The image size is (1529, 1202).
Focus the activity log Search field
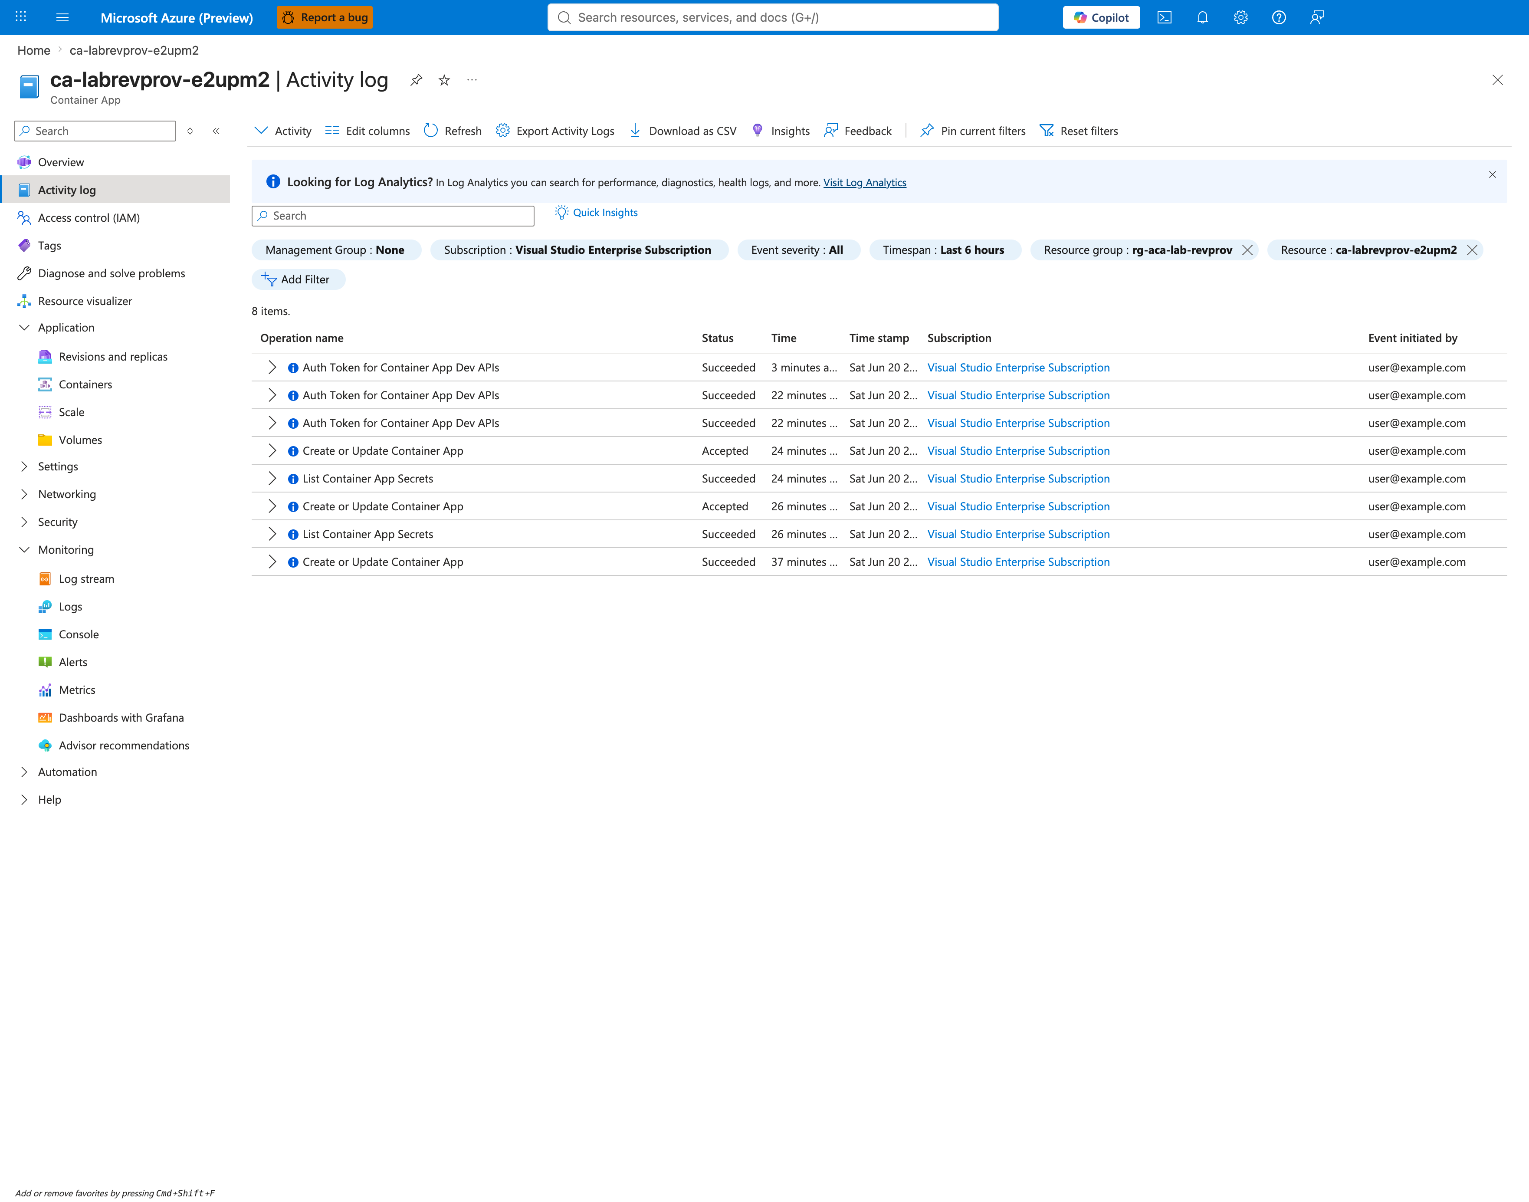[x=394, y=216]
